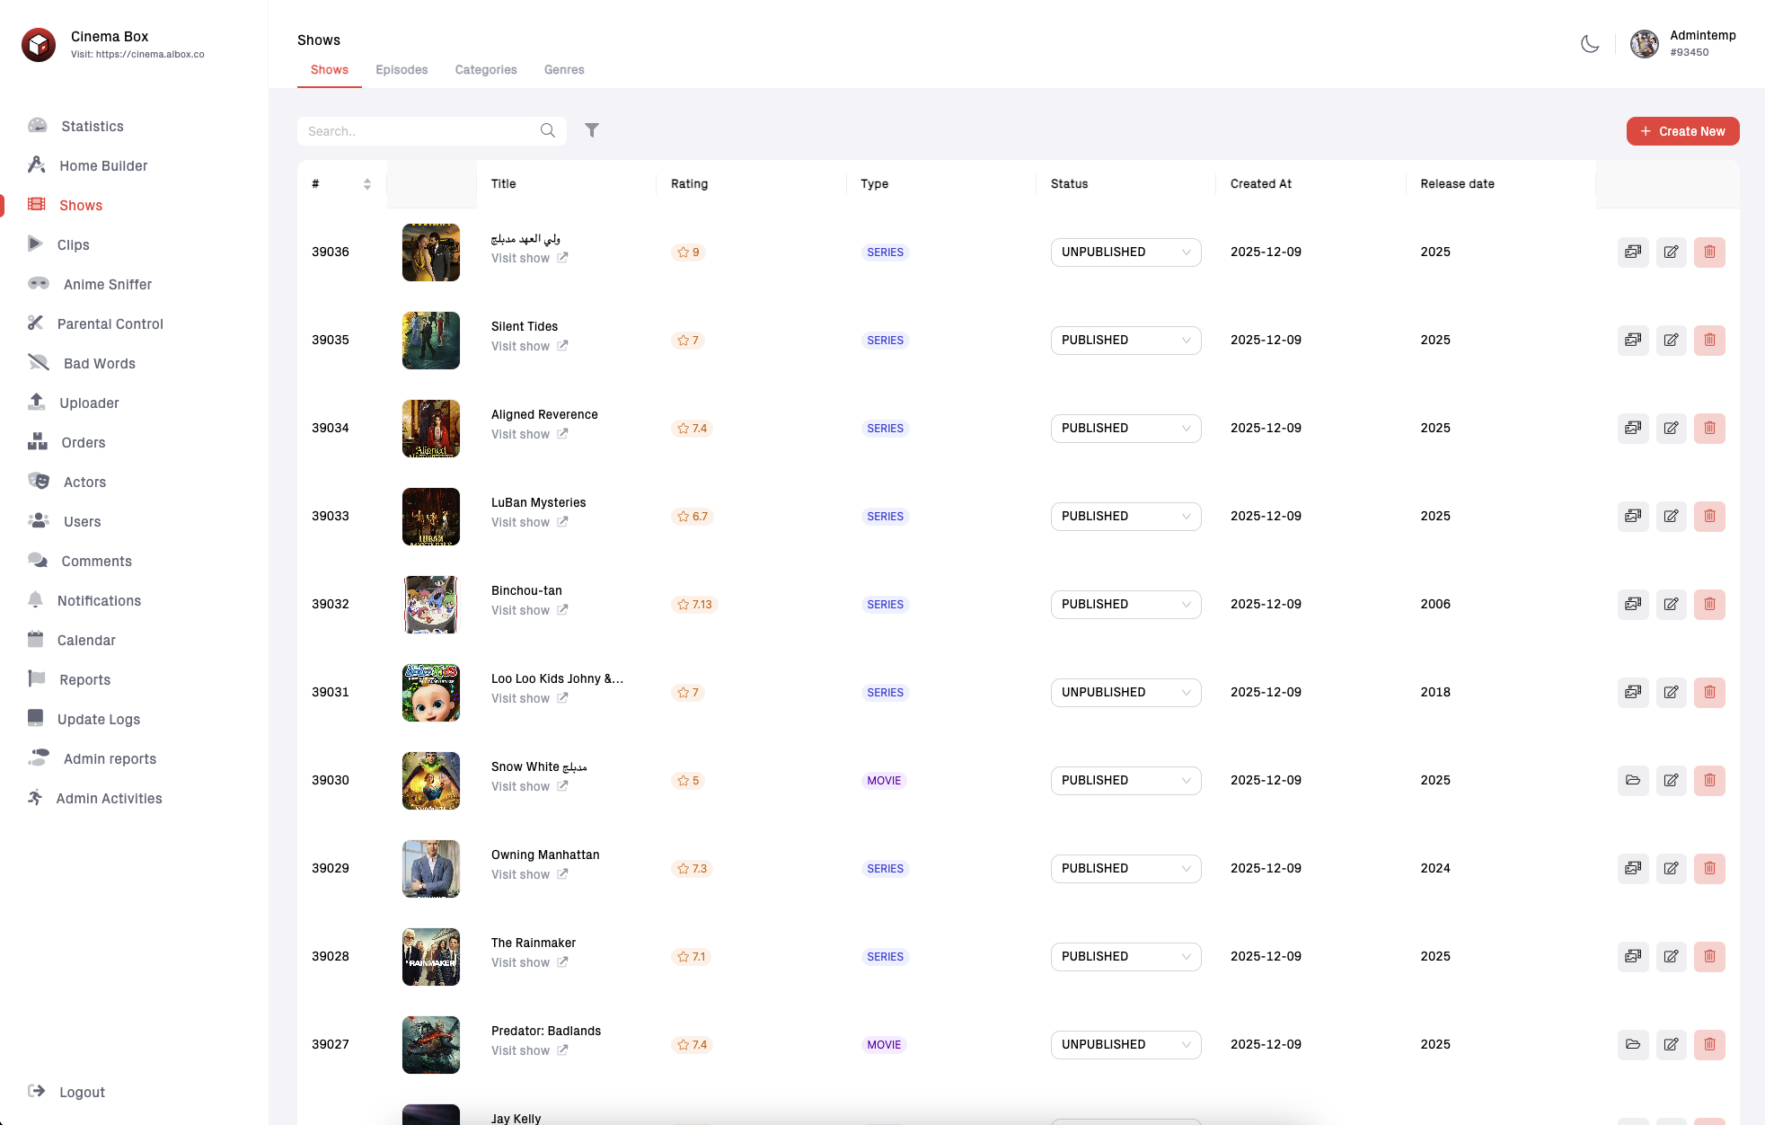Open the Parental Control panel
Viewport: 1765px width, 1125px height.
click(110, 323)
